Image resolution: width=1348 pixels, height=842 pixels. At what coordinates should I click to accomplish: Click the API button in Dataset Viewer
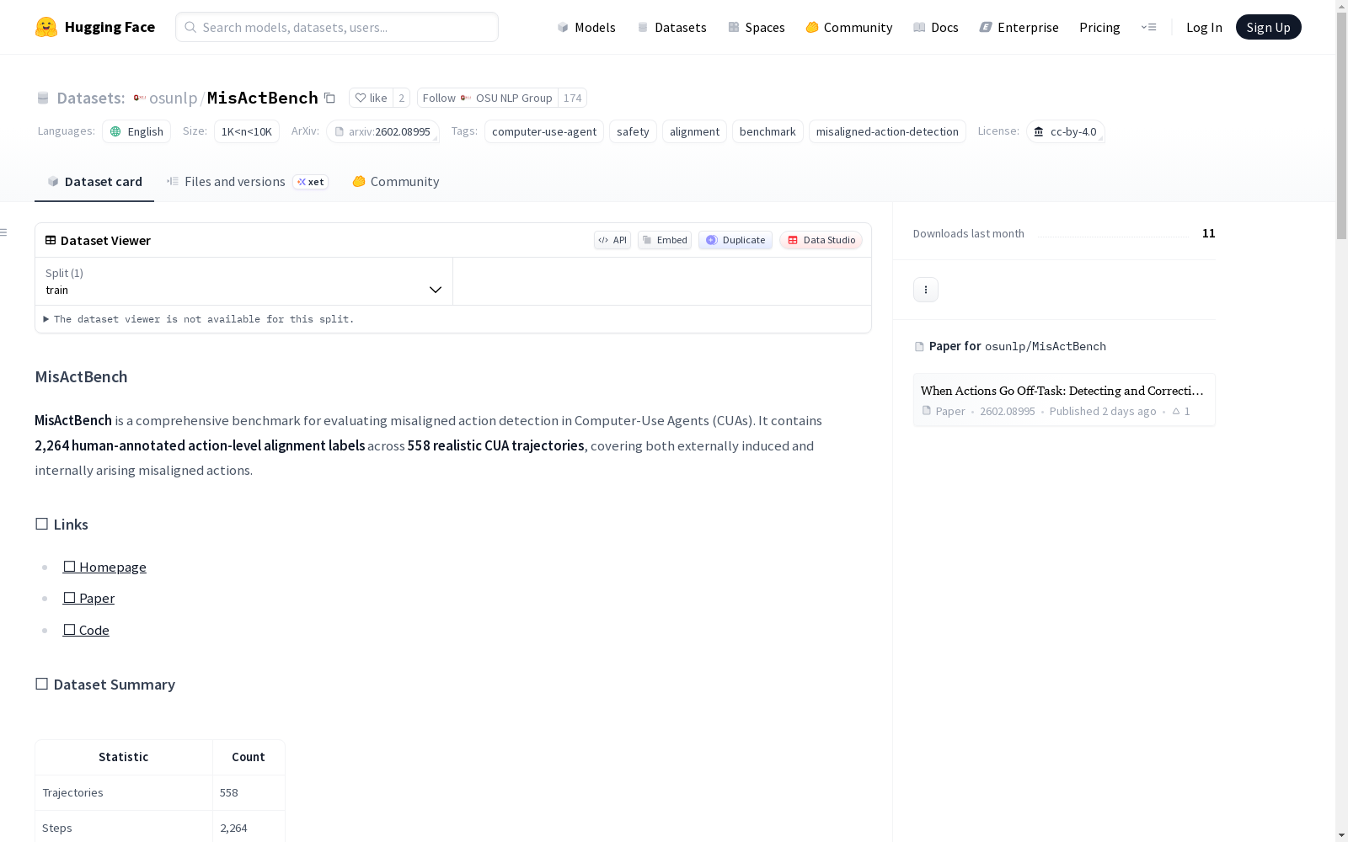[612, 240]
